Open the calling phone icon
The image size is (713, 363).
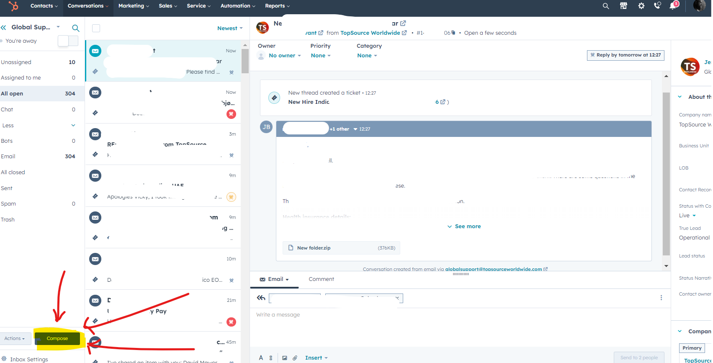(x=657, y=6)
